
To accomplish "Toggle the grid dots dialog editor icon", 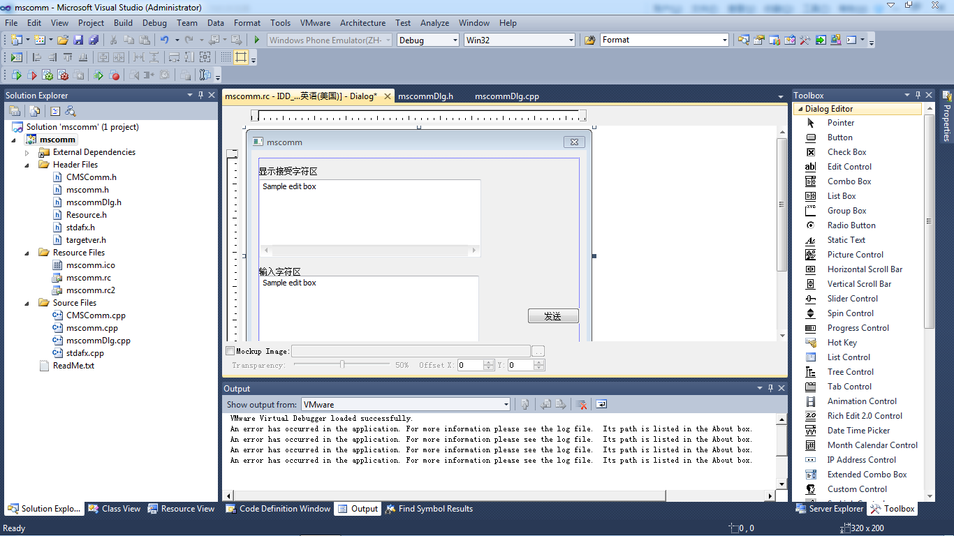I will point(226,57).
